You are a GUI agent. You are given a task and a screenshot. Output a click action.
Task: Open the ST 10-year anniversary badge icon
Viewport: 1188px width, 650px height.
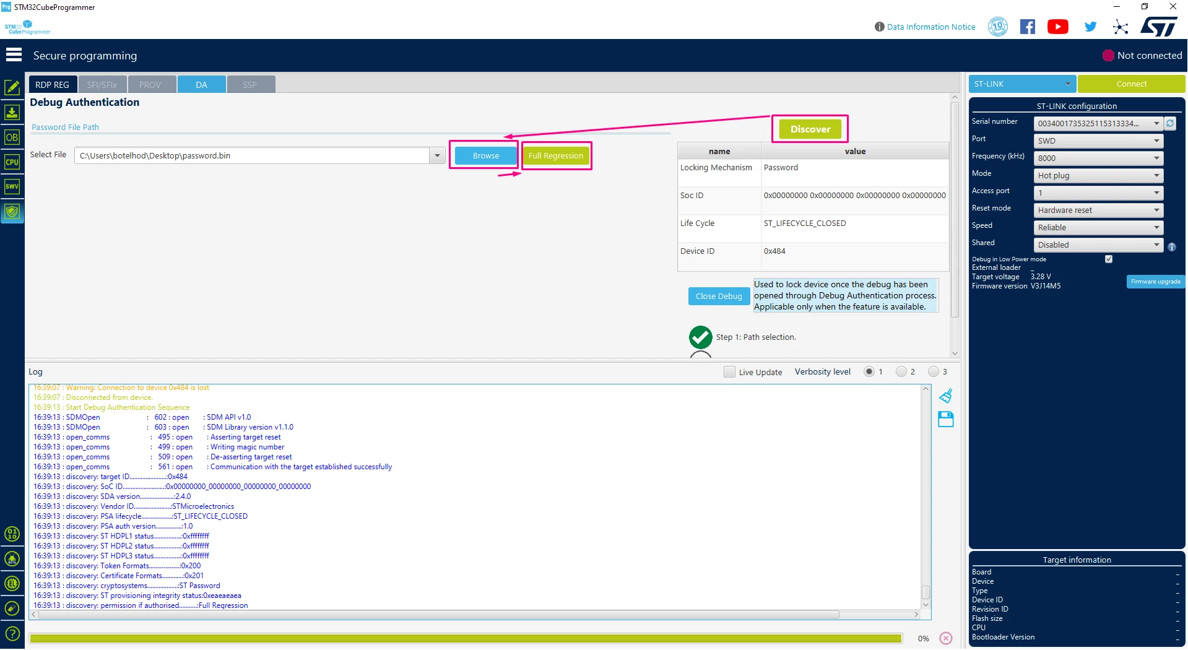[998, 27]
